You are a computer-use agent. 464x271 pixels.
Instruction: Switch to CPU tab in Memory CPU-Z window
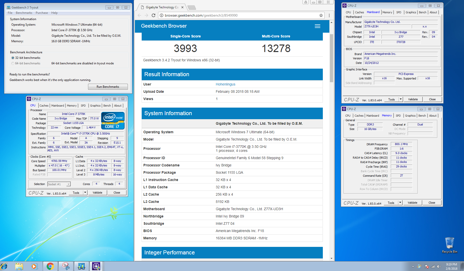(x=348, y=116)
